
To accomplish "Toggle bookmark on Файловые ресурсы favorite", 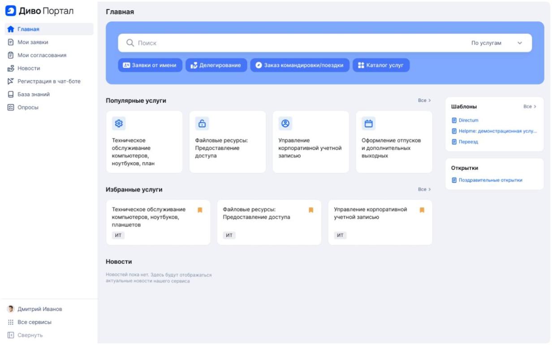I will (311, 210).
